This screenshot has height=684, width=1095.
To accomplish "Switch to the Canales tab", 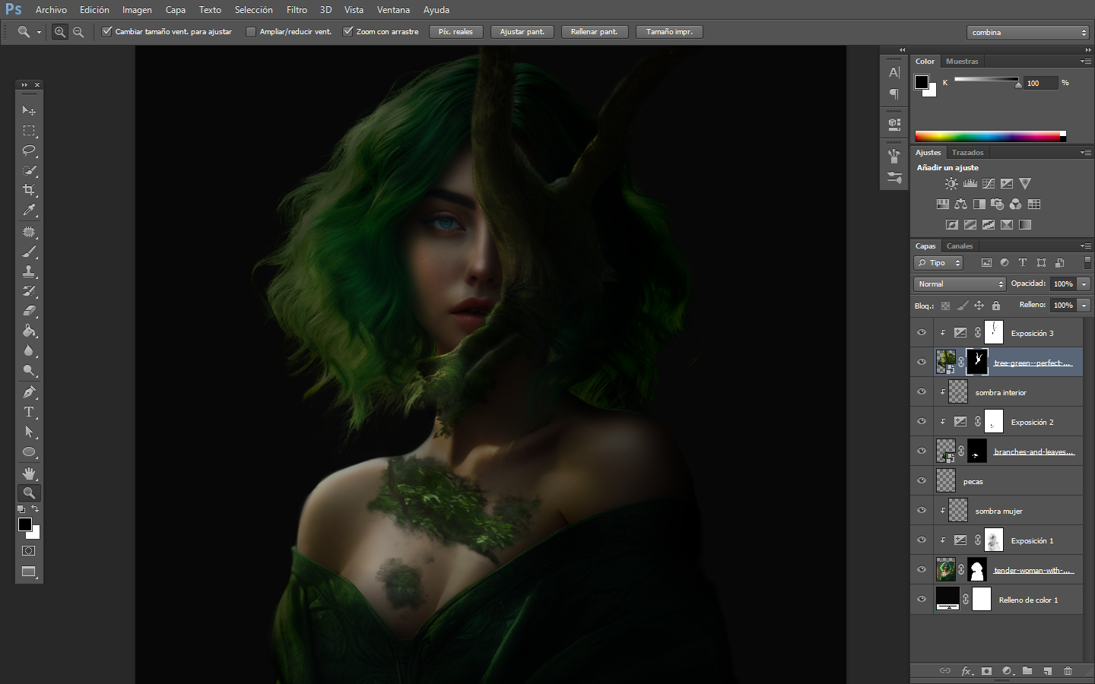I will [960, 246].
